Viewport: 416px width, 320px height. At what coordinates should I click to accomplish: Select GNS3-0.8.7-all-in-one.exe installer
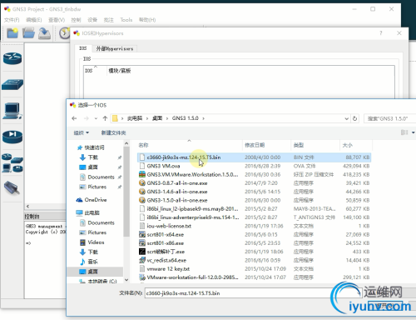click(x=177, y=183)
